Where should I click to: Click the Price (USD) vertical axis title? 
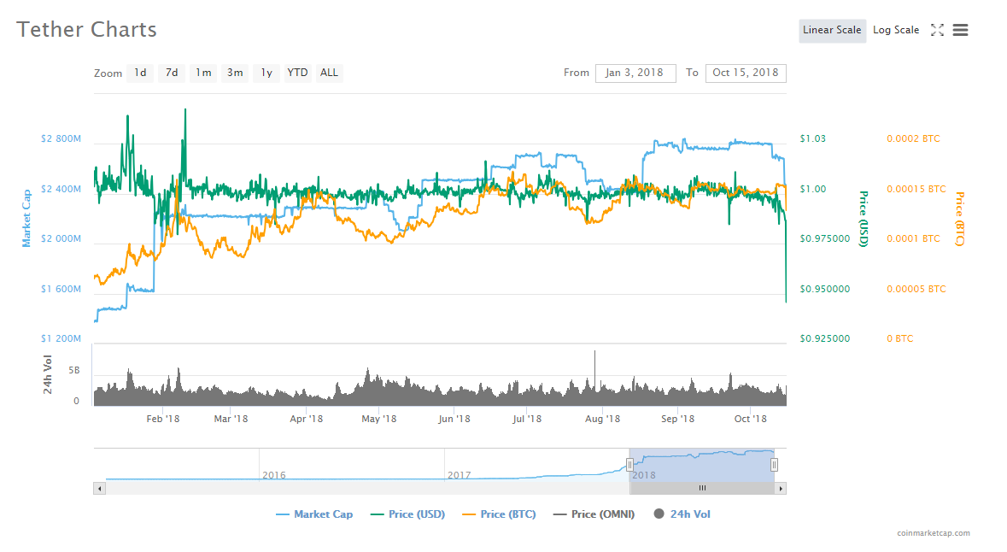(x=864, y=219)
